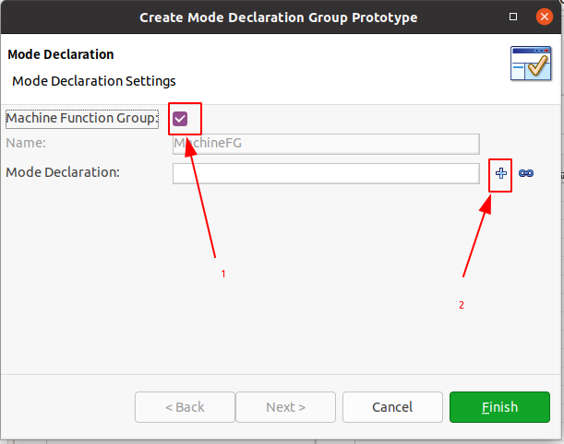This screenshot has height=444, width=564.
Task: Go to the next page with Next >
Action: click(285, 407)
